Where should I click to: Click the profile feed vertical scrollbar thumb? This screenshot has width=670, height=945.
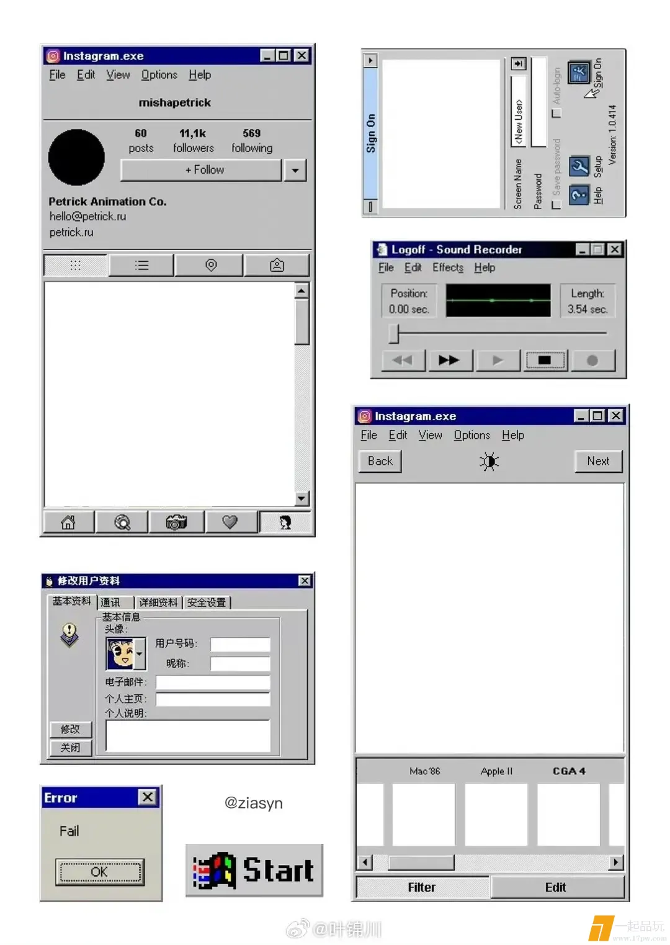[x=301, y=321]
